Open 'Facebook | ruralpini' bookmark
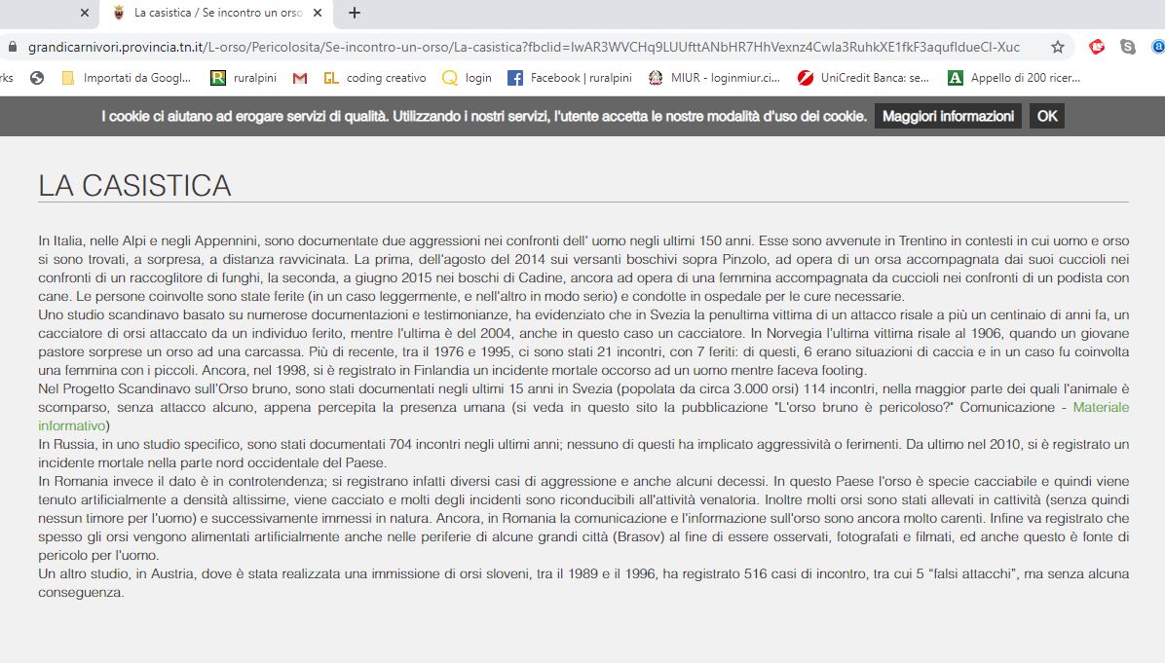The image size is (1165, 663). coord(570,78)
